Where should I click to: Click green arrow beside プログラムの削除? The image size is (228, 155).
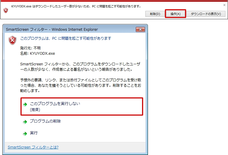pos(25,122)
